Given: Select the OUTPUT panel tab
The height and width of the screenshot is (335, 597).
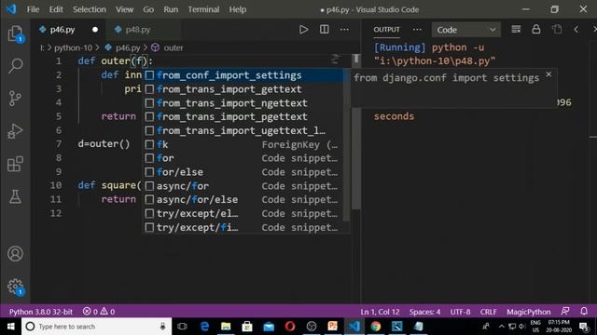Looking at the screenshot, I should 386,30.
